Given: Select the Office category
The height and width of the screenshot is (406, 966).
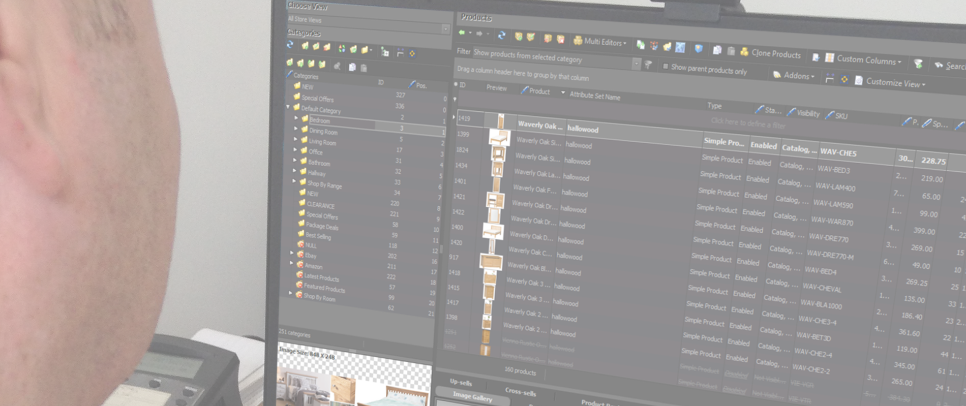Looking at the screenshot, I should click(x=315, y=152).
